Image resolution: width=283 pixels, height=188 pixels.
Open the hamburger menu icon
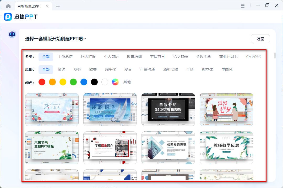click(x=243, y=6)
